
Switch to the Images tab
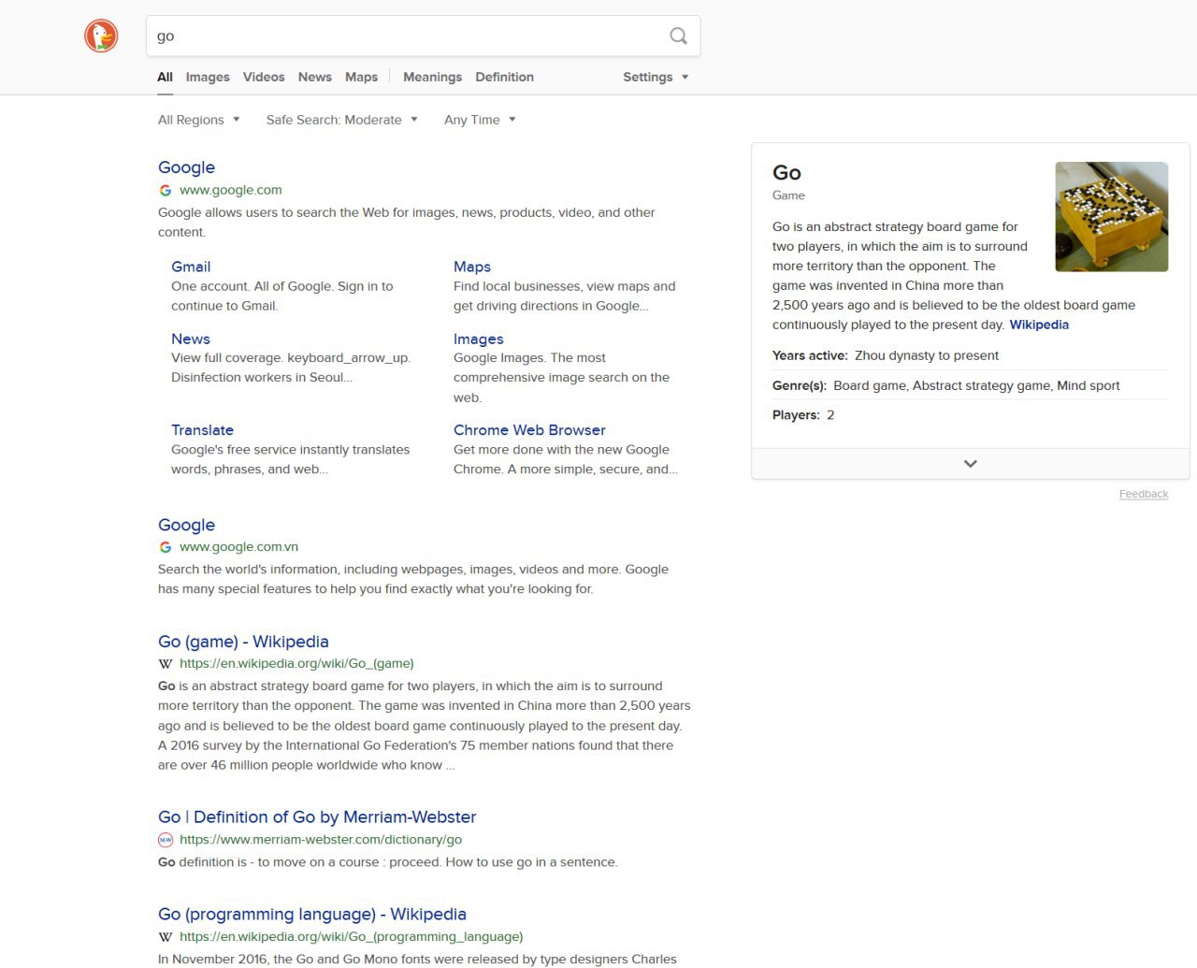[208, 77]
